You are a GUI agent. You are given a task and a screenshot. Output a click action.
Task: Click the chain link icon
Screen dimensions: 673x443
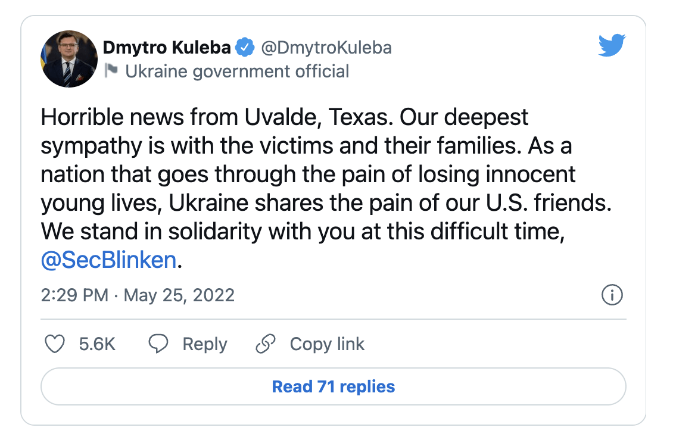point(265,344)
